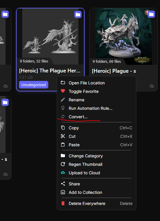This screenshot has height=221, width=160.
Task: Choose Paste from the context menu
Action: (97, 145)
